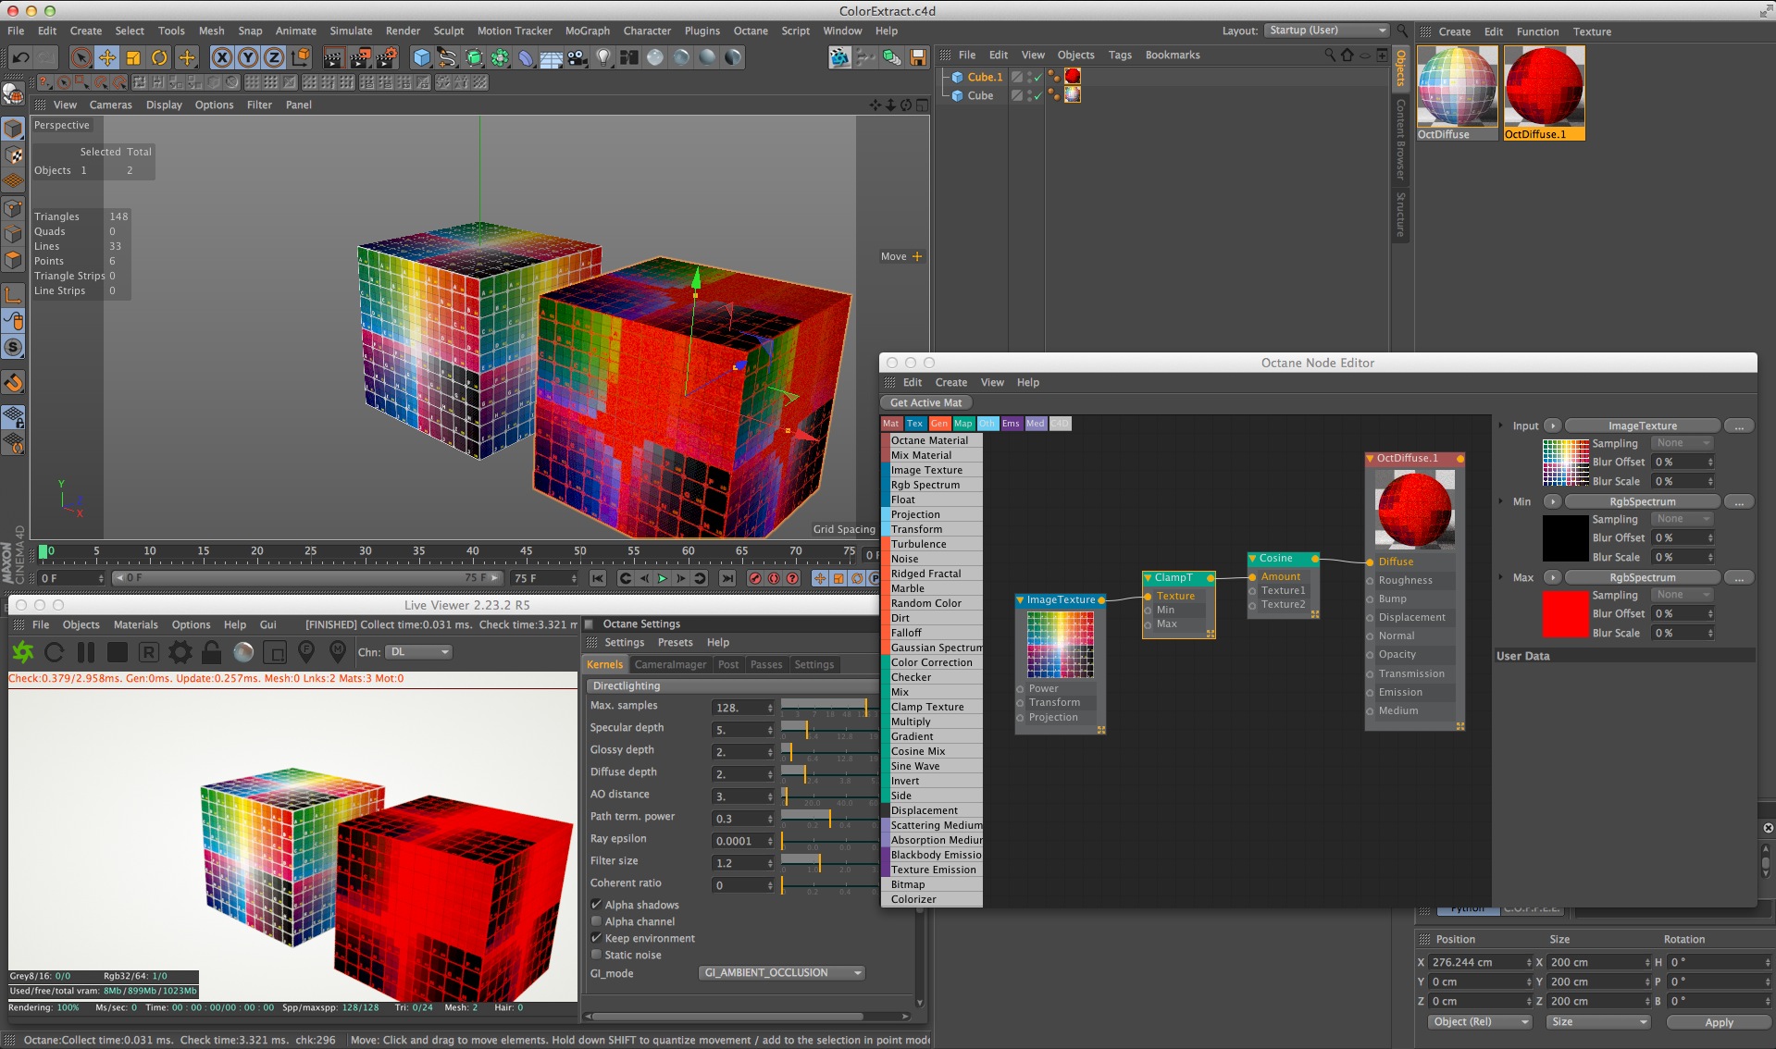1776x1049 pixels.
Task: Select the Cube object in Object Manager
Action: (980, 95)
